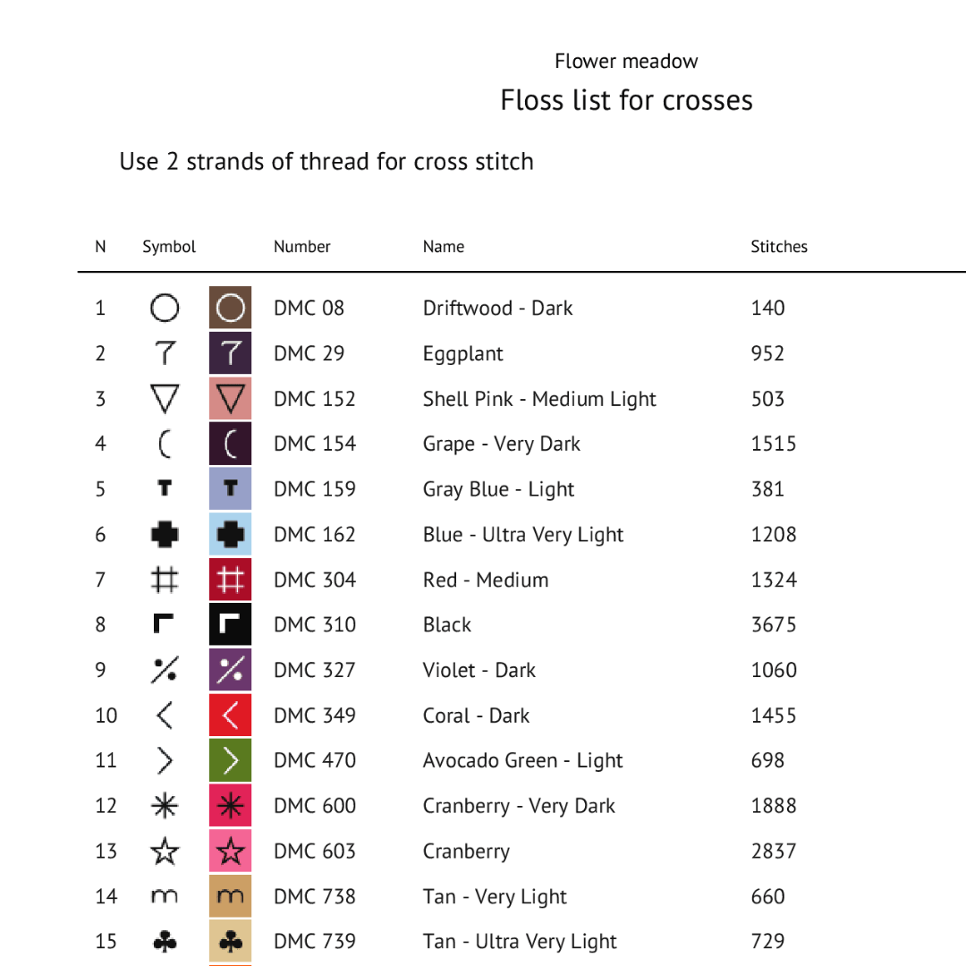Select the percent symbol for Violet Dark
The width and height of the screenshot is (966, 966).
pos(165,670)
